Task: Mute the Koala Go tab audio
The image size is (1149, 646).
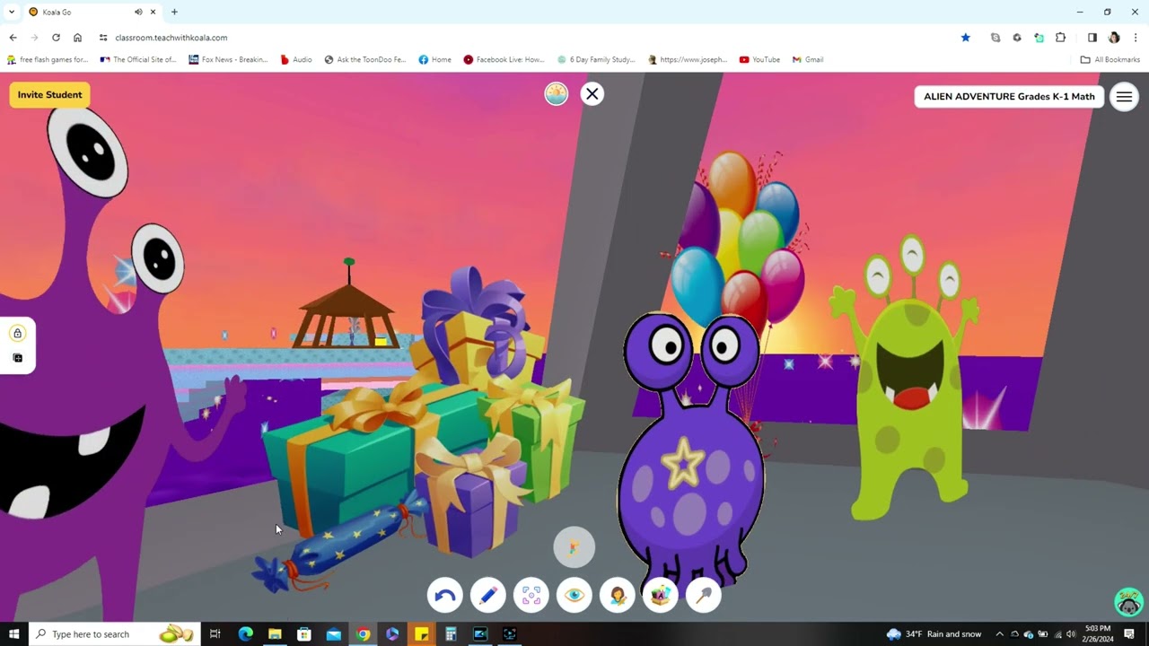Action: (138, 12)
